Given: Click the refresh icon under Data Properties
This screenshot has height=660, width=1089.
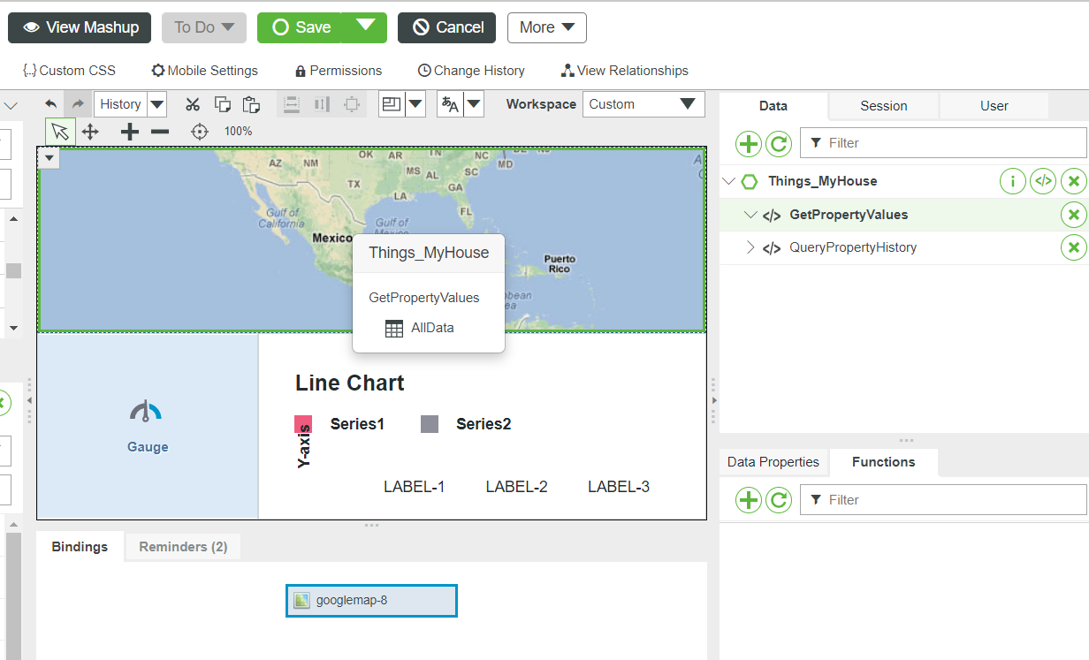Looking at the screenshot, I should 779,499.
